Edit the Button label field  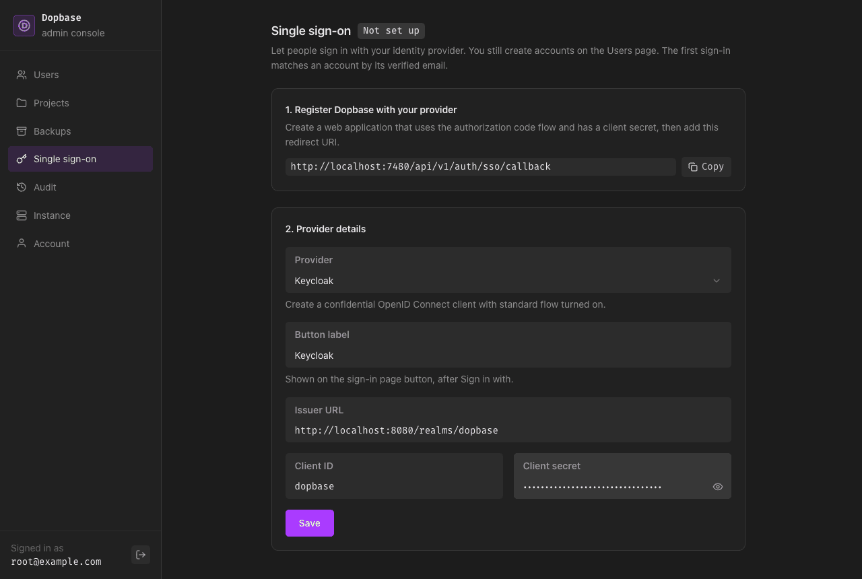tap(508, 345)
